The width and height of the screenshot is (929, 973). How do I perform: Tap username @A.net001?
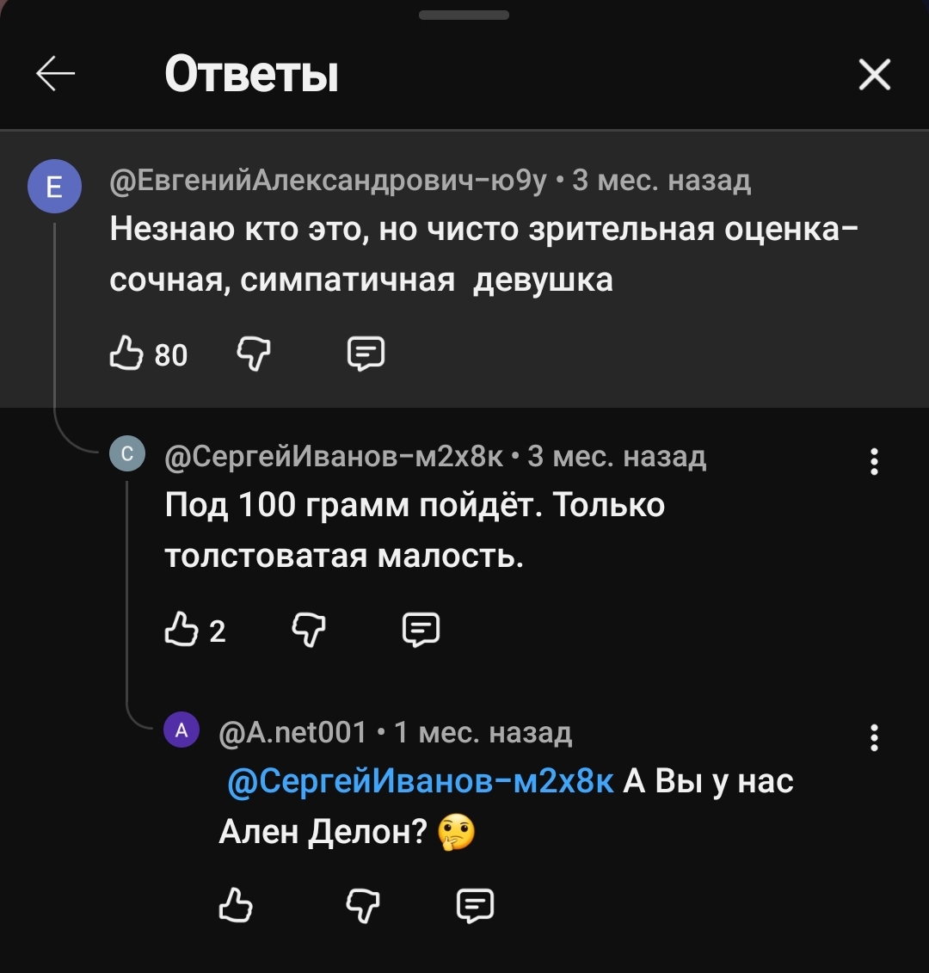point(293,732)
